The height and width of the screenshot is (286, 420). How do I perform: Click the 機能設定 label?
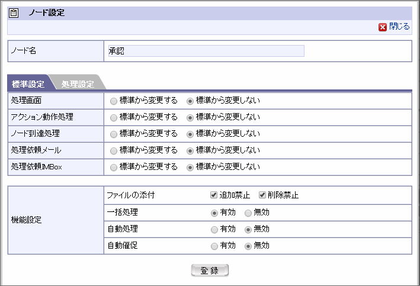tap(26, 220)
